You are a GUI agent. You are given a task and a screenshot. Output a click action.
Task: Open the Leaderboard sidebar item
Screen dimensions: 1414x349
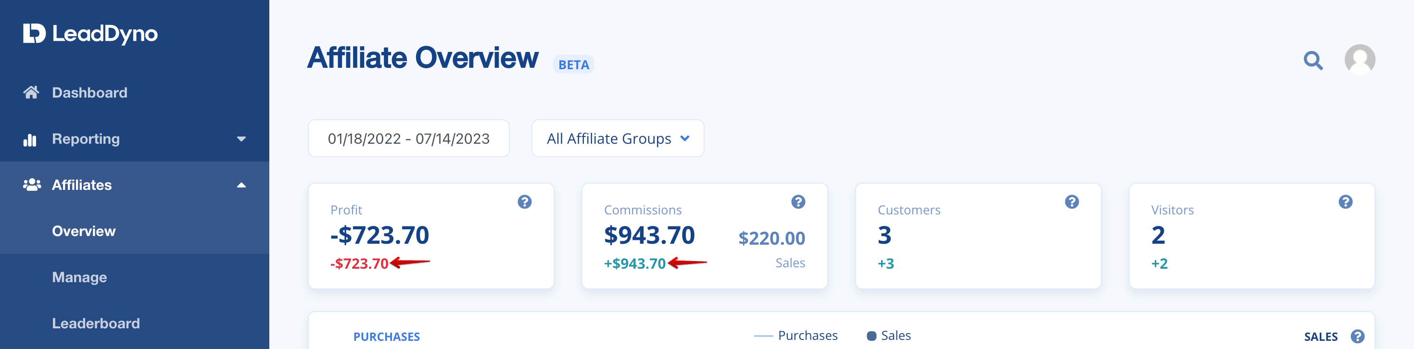[x=96, y=323]
